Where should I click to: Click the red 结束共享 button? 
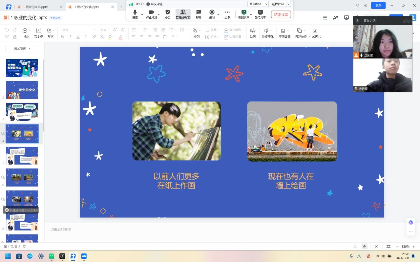(281, 14)
